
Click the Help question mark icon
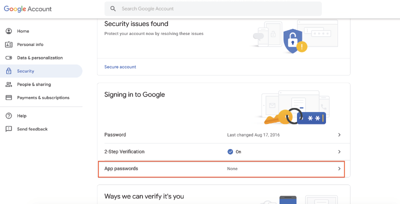click(x=8, y=116)
